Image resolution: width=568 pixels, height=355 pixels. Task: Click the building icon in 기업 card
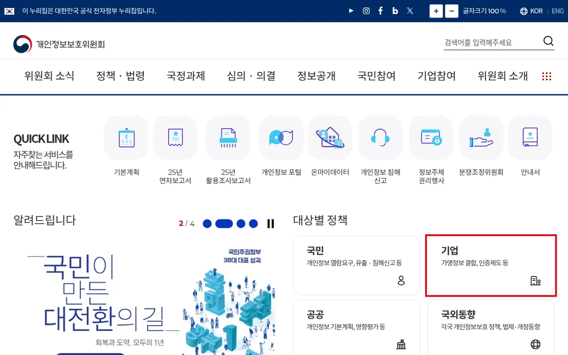pyautogui.click(x=535, y=281)
